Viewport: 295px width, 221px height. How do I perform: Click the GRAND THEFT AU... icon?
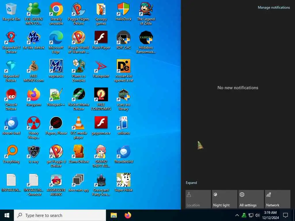101,156
